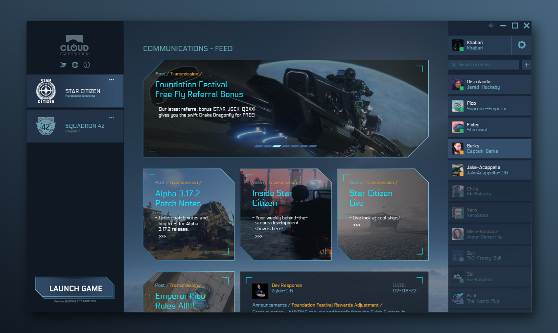
Task: Open Squadron 42 three-dot options menu
Action: 112,118
